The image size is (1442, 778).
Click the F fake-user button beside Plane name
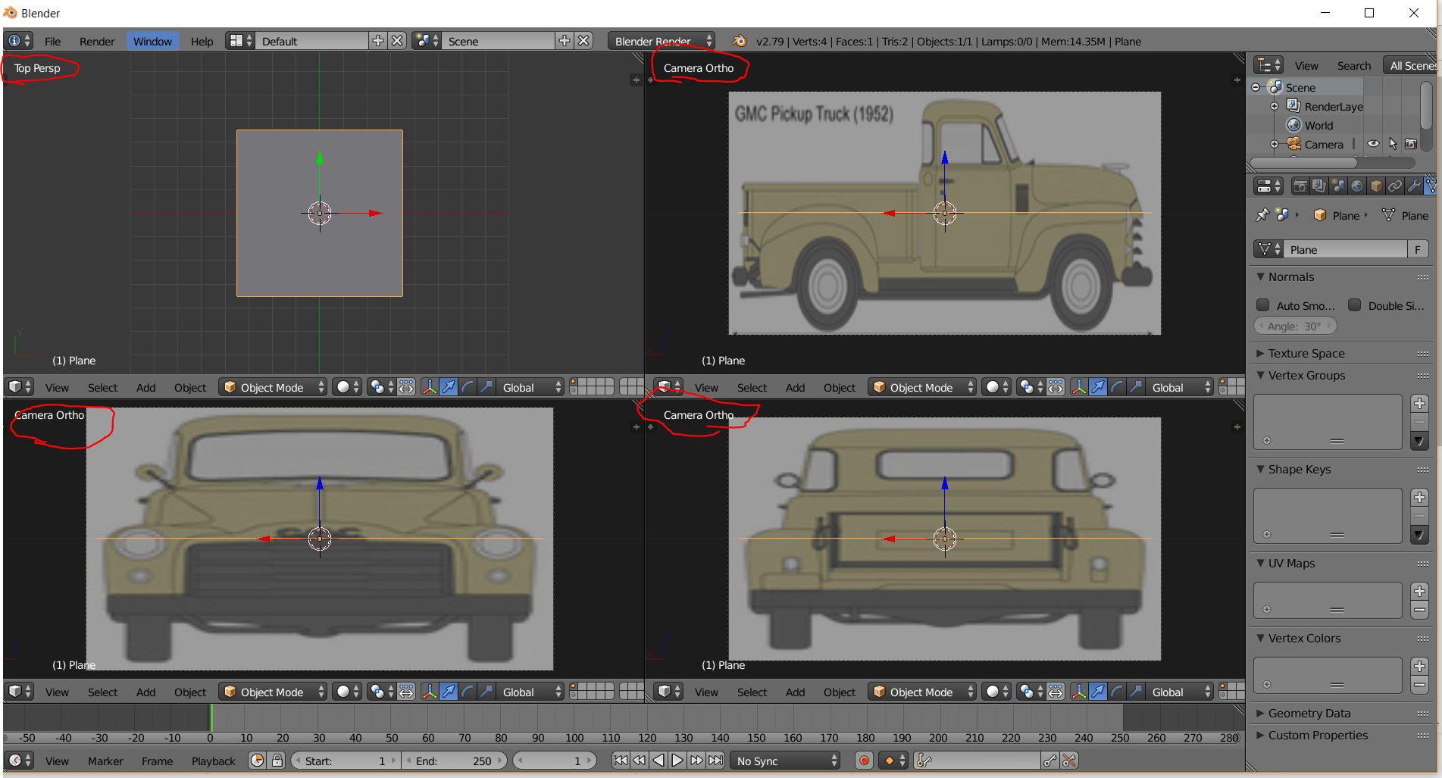[x=1418, y=249]
